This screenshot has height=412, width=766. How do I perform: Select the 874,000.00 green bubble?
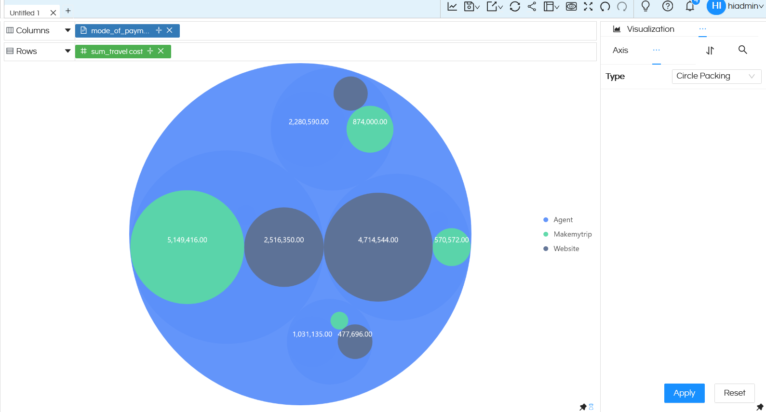click(x=370, y=129)
